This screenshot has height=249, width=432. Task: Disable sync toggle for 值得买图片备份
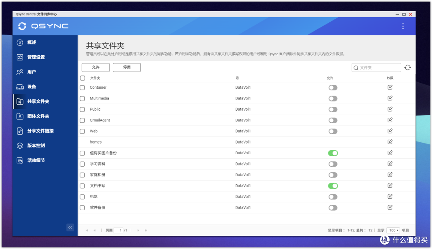point(333,153)
